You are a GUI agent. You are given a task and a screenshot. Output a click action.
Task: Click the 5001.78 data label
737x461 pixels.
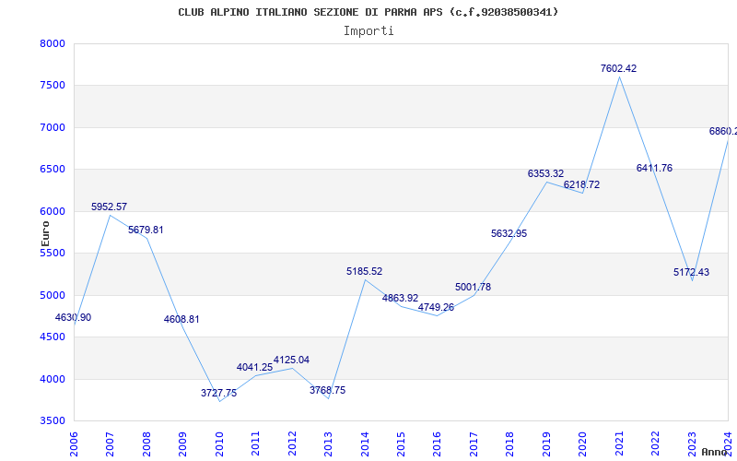(473, 287)
